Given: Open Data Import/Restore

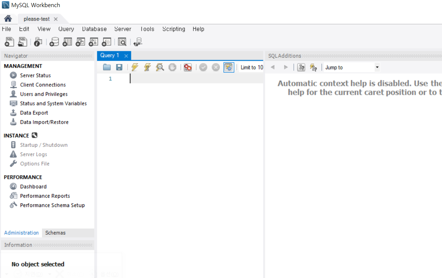Looking at the screenshot, I should pos(44,122).
